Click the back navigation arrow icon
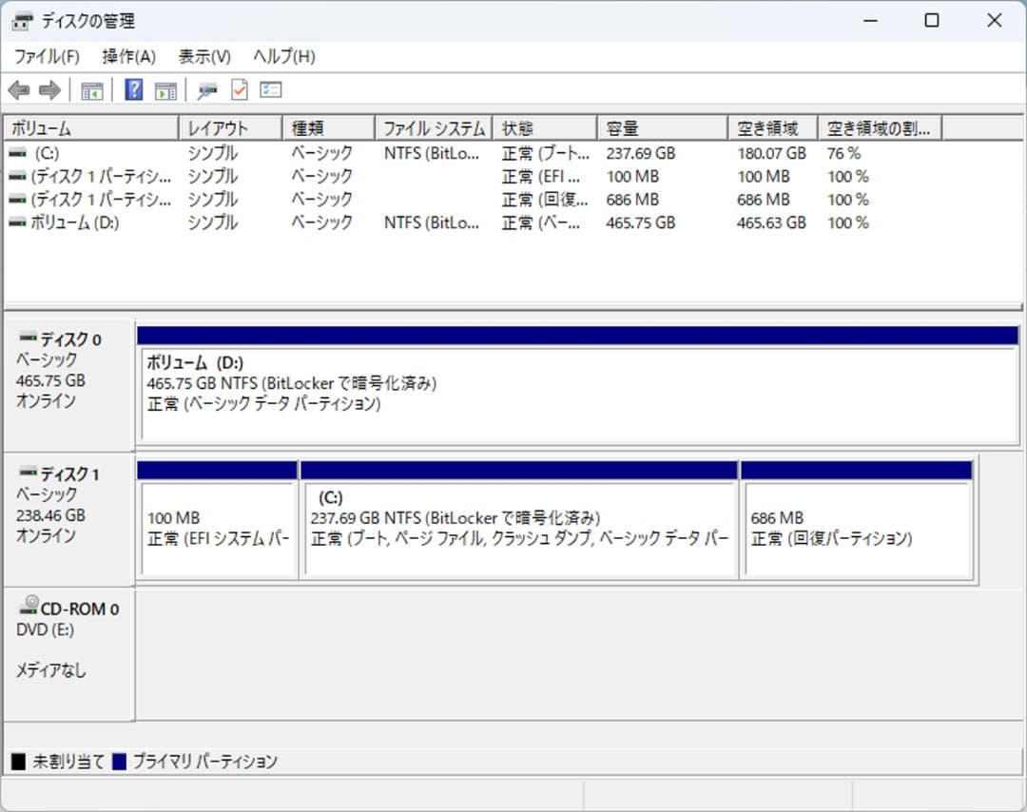This screenshot has width=1027, height=812. tap(19, 89)
